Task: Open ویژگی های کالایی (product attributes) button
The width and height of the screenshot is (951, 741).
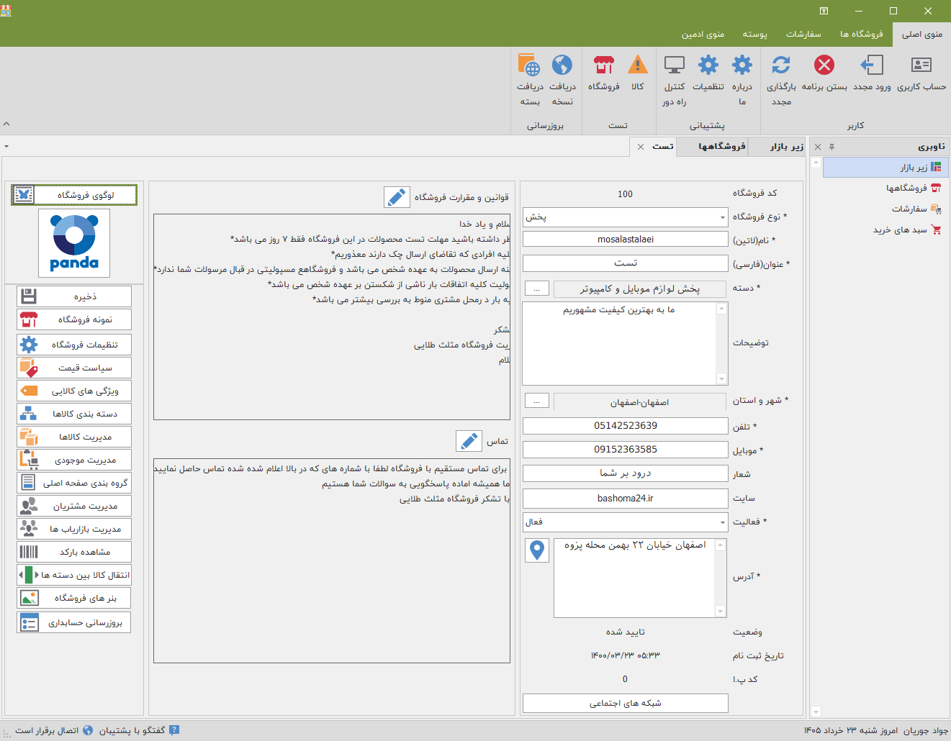Action: (x=74, y=391)
